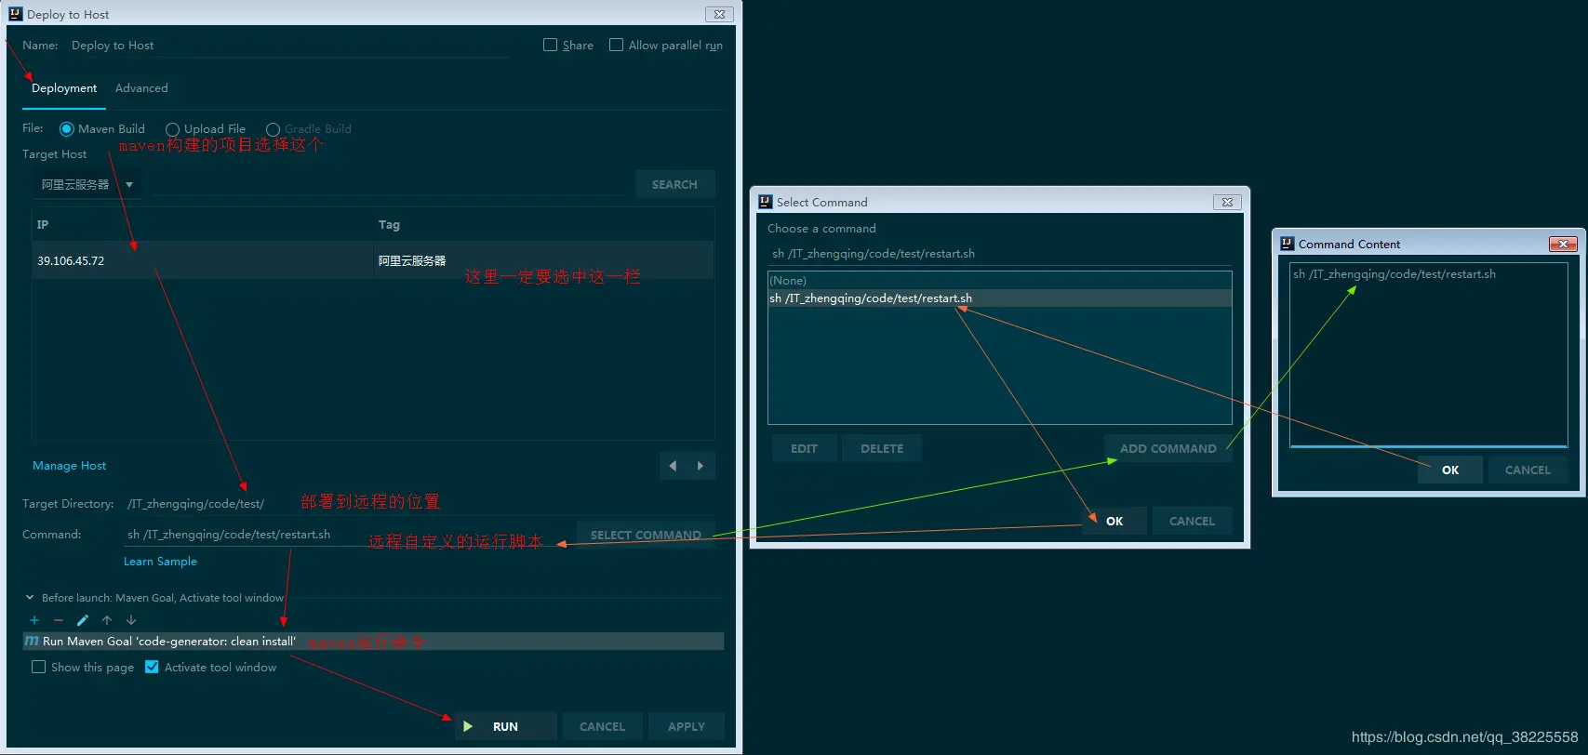Click the IP column header
Screen dimensions: 1588x755
pos(203,225)
